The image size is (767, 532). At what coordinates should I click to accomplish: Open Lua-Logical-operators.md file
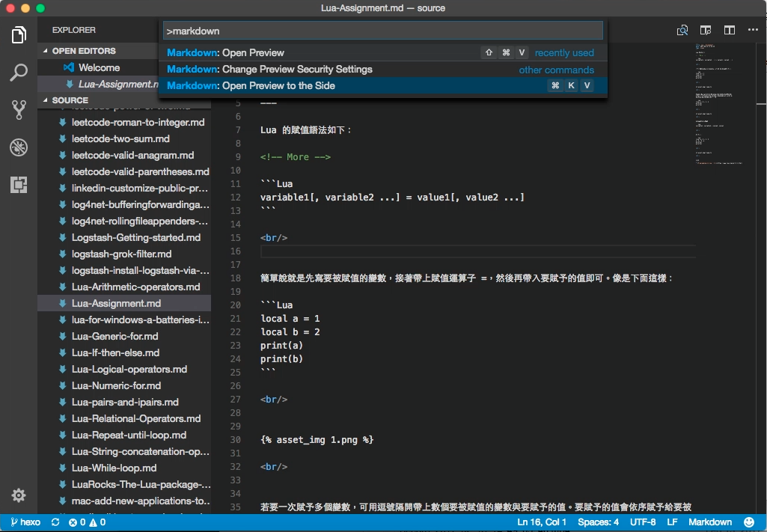point(124,369)
